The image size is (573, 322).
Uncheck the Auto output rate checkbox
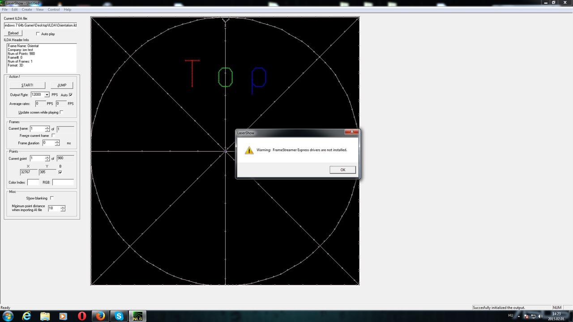[71, 95]
